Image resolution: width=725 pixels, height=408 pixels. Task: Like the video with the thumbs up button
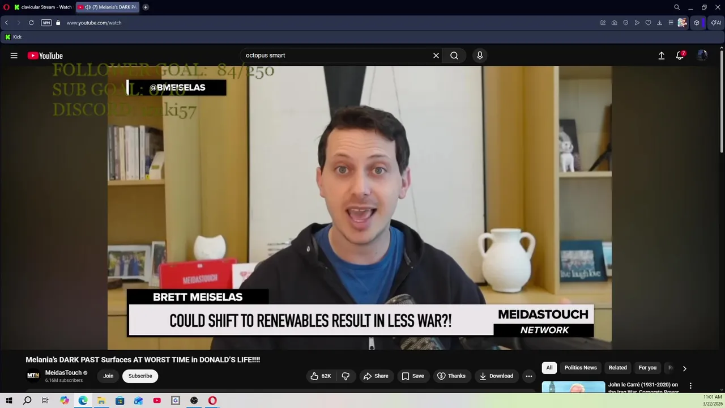[x=321, y=376]
